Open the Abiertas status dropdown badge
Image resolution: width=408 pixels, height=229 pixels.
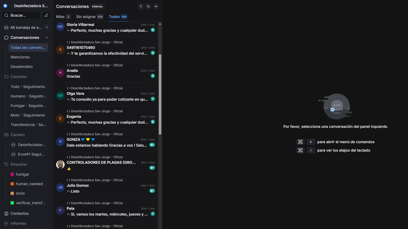97,6
